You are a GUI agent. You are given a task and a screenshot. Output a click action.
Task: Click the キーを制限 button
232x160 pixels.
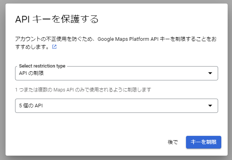point(203,142)
